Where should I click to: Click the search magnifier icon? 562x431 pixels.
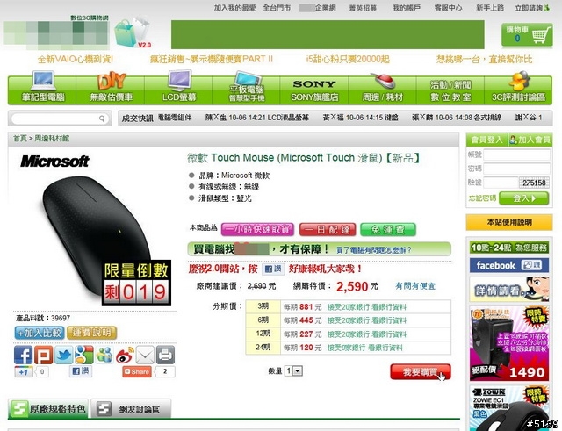click(x=102, y=119)
